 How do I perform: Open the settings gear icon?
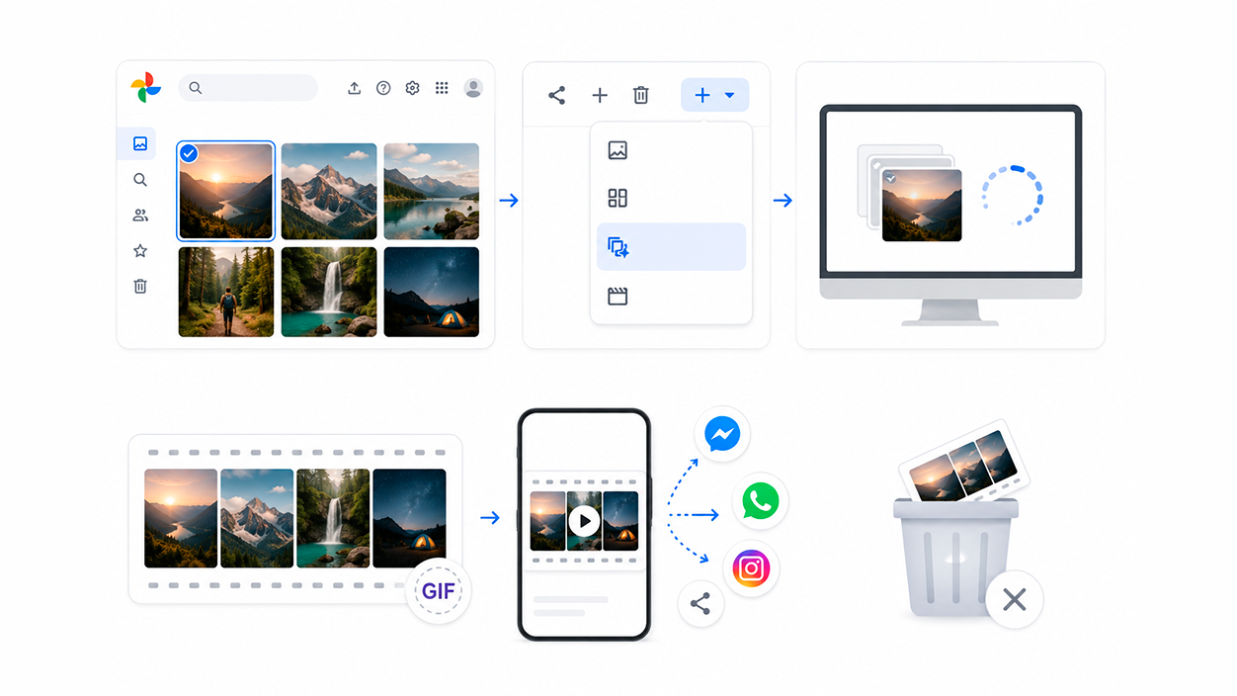click(x=413, y=88)
